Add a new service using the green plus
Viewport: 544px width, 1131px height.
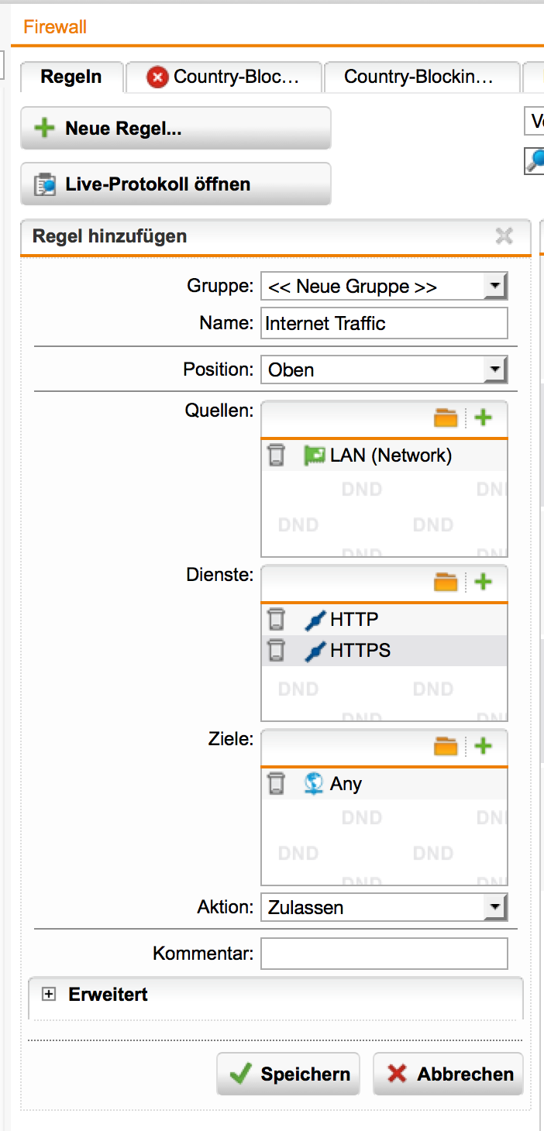point(484,582)
